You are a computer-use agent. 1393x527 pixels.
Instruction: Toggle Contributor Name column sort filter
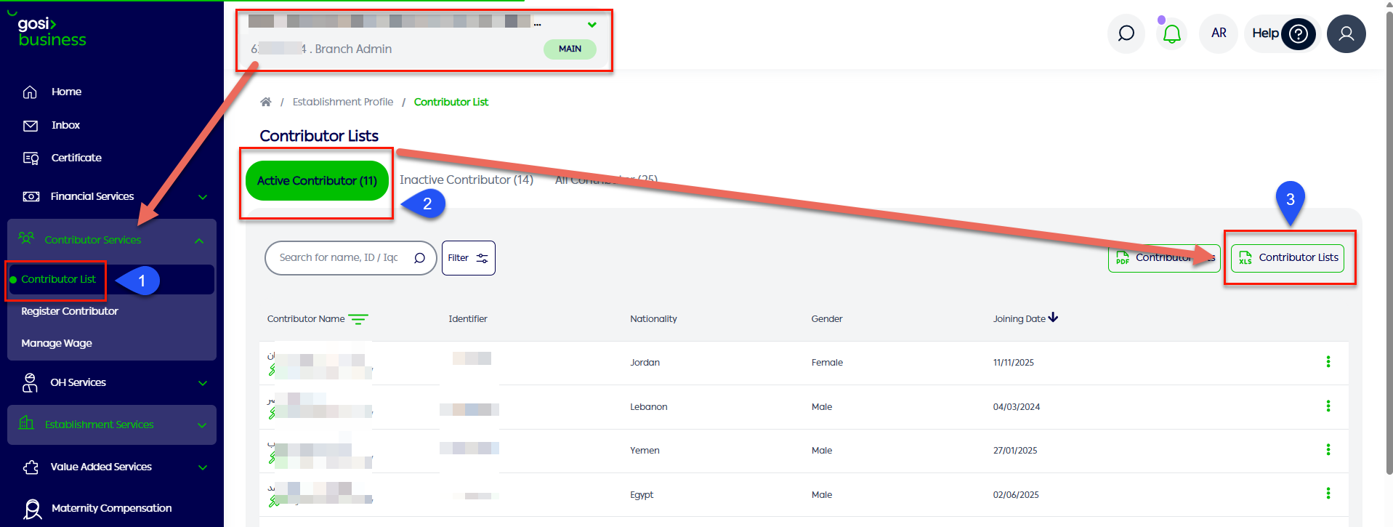click(x=358, y=319)
